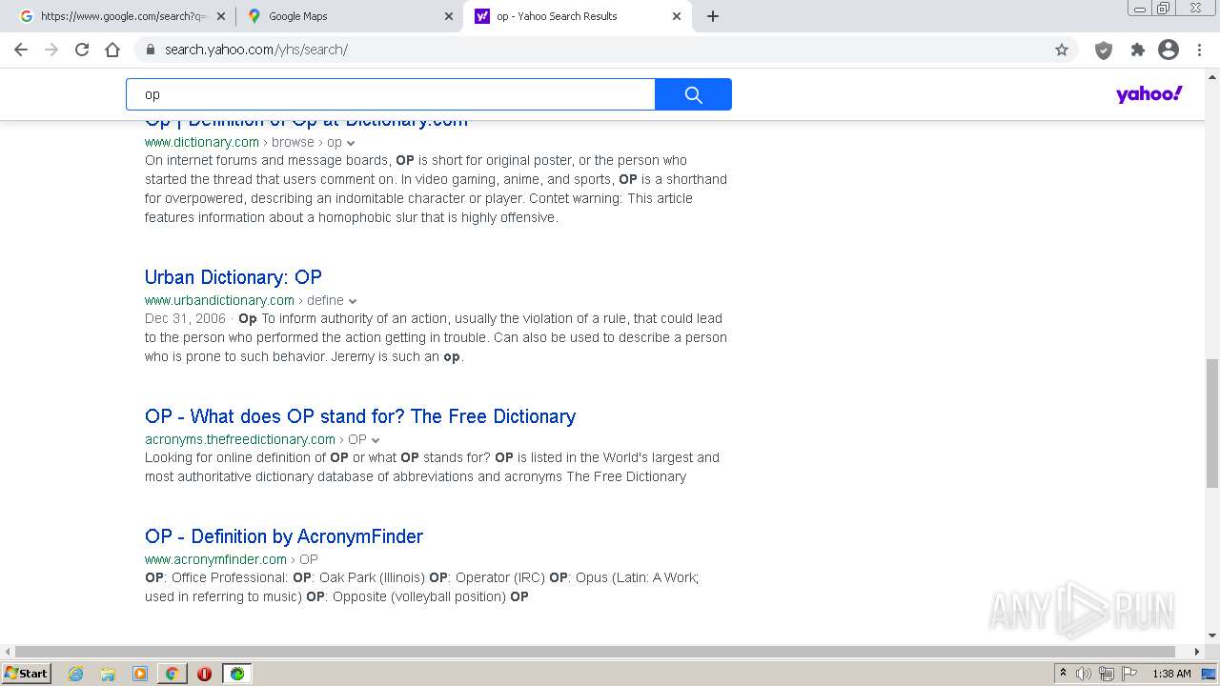1220x686 pixels.
Task: Open the network tray icon
Action: tap(1107, 674)
